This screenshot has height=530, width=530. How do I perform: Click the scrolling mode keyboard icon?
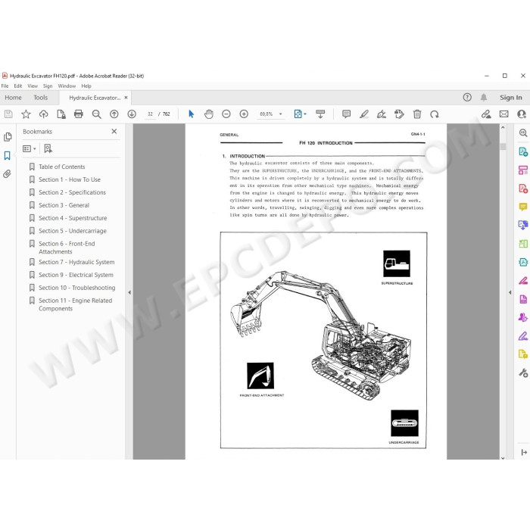tap(320, 114)
